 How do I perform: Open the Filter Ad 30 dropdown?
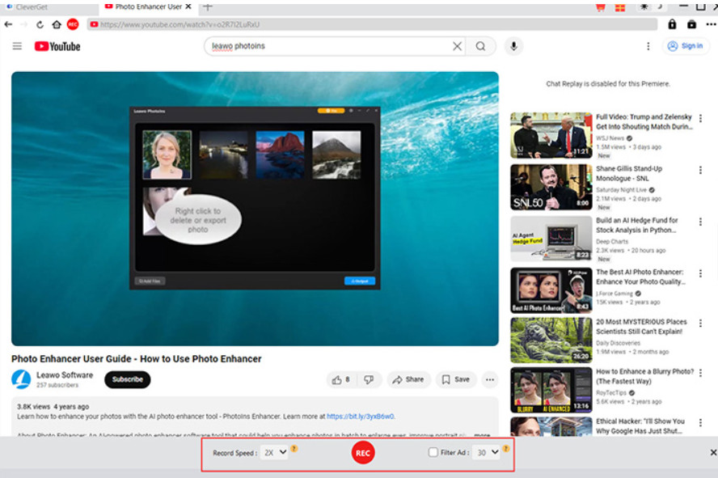tap(486, 452)
